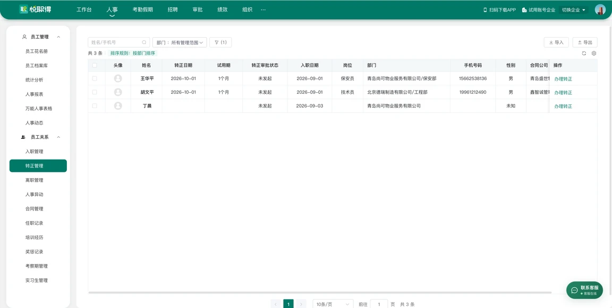This screenshot has height=308, width=612.
Task: Open the more menu ellipsis in top nav
Action: [263, 10]
